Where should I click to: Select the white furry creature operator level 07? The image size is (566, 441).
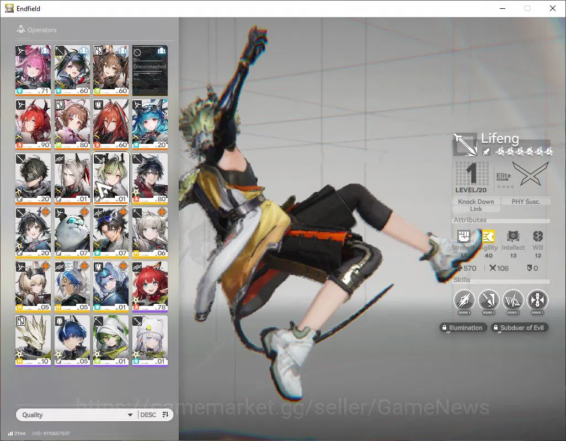pyautogui.click(x=72, y=233)
